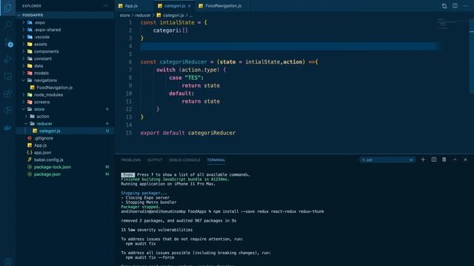The width and height of the screenshot is (474, 266).
Task: Expand the .expo folder
Action: [65, 22]
